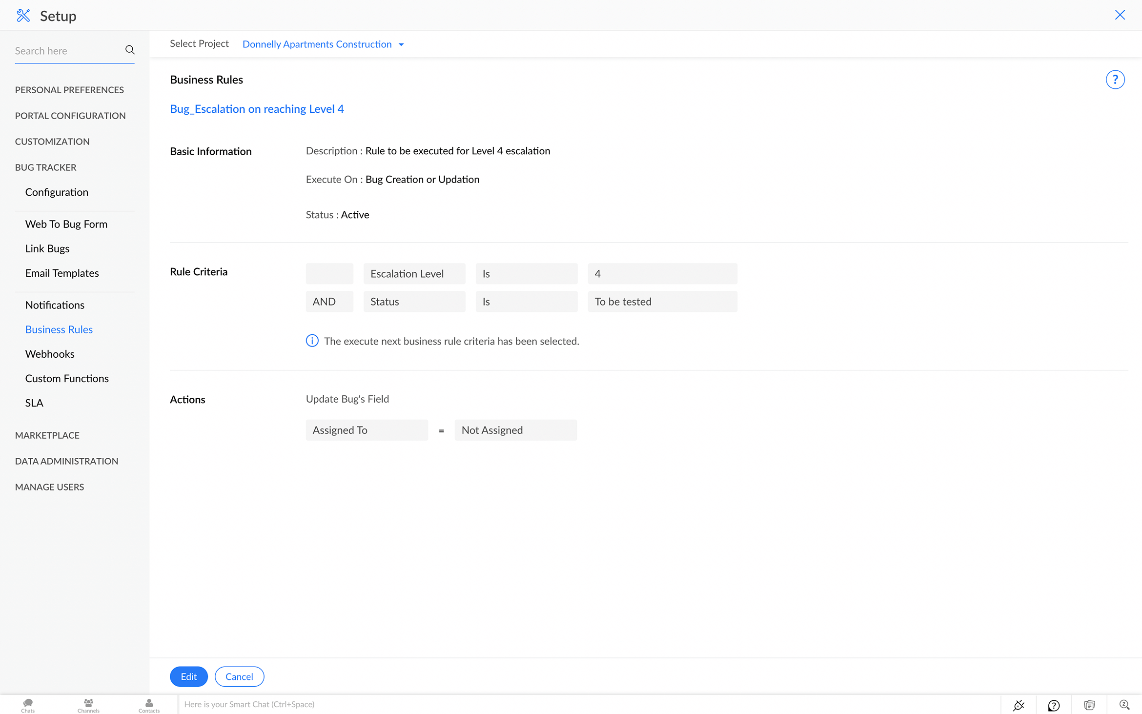Click the Business Rules help icon
The width and height of the screenshot is (1142, 714).
[1115, 79]
